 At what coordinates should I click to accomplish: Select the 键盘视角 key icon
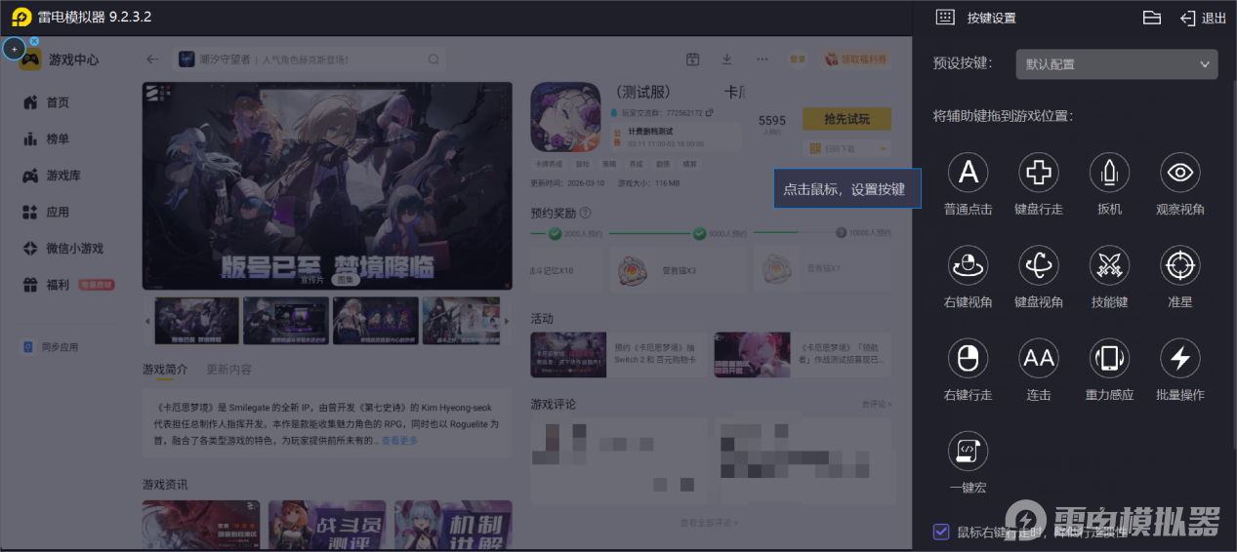click(1039, 265)
